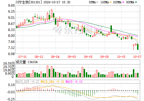Click the -0.03 MACD axis label
This screenshot has width=144, height=101.
click(x=11, y=92)
